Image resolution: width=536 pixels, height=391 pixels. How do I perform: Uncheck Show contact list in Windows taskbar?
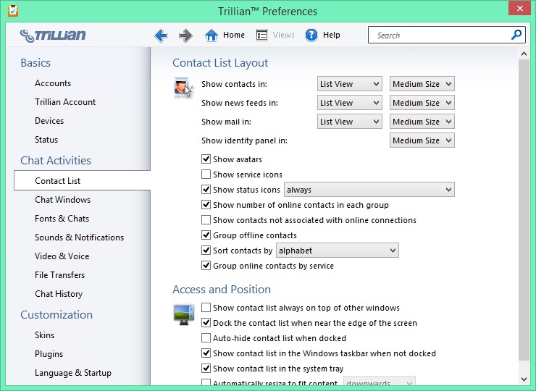click(x=206, y=353)
